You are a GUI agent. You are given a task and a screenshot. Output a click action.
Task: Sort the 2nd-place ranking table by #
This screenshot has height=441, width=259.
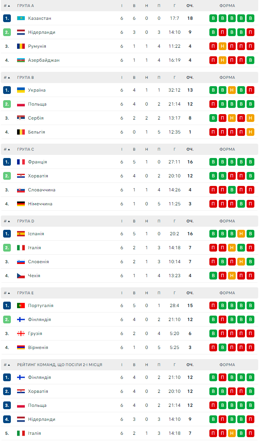tap(7, 365)
